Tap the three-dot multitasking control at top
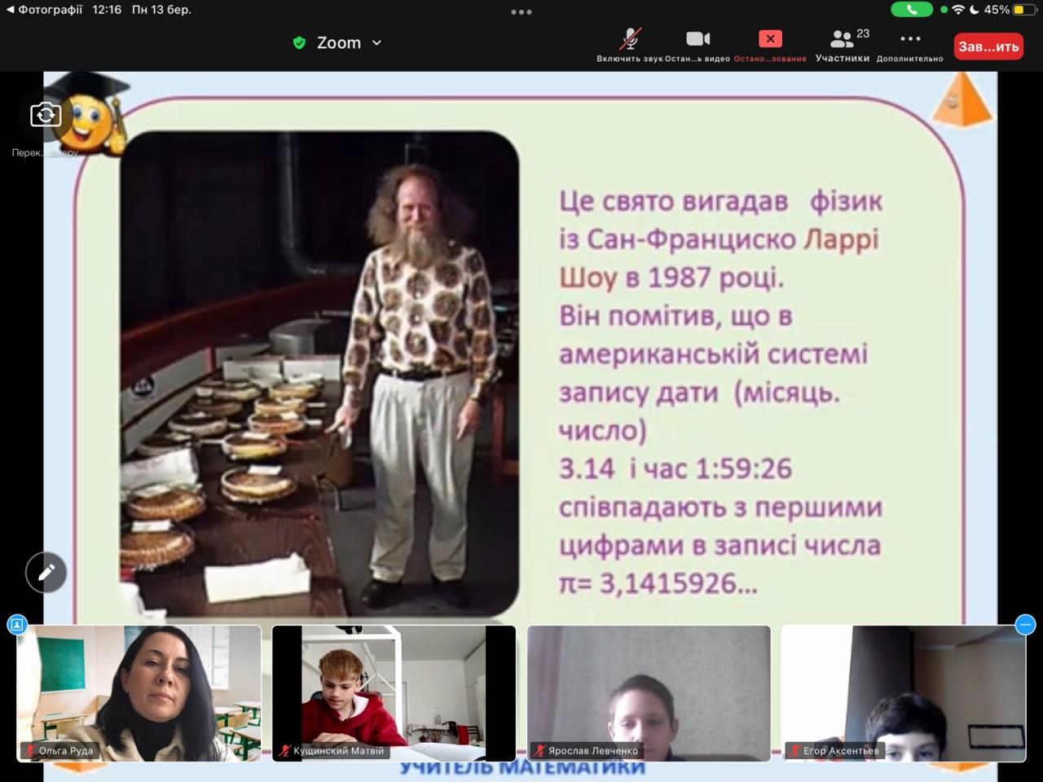This screenshot has height=782, width=1043. point(521,12)
